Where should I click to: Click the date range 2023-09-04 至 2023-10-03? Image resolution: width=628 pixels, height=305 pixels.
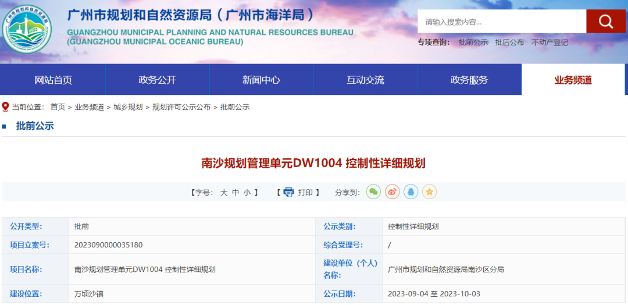click(434, 294)
